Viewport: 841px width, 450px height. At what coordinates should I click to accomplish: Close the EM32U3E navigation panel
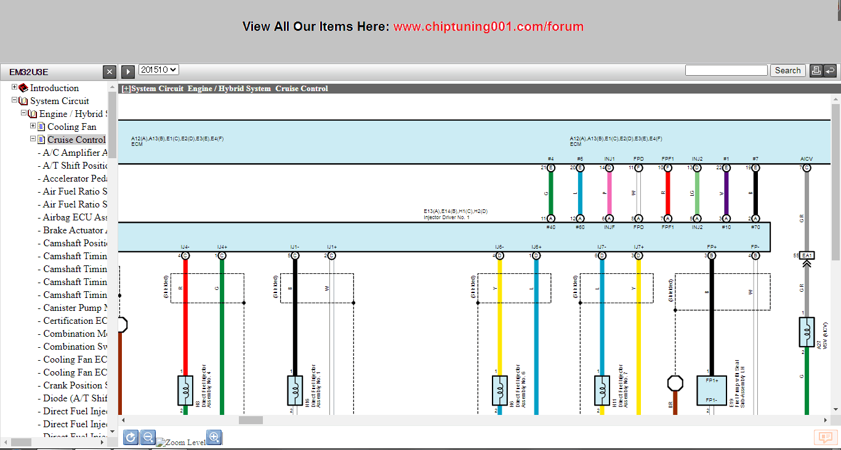point(109,72)
